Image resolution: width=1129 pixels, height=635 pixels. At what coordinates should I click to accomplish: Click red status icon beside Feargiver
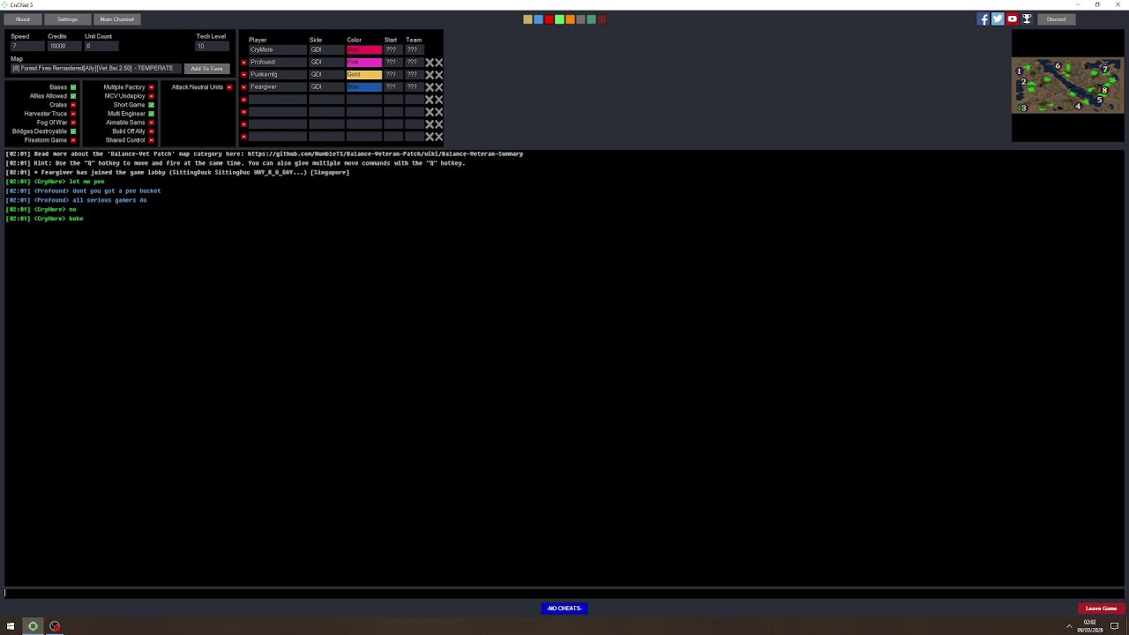[243, 87]
